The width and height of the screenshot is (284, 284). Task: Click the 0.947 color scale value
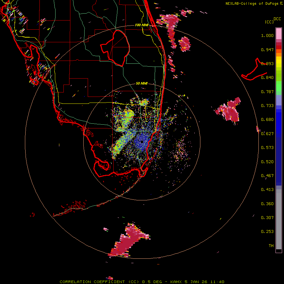point(267,50)
